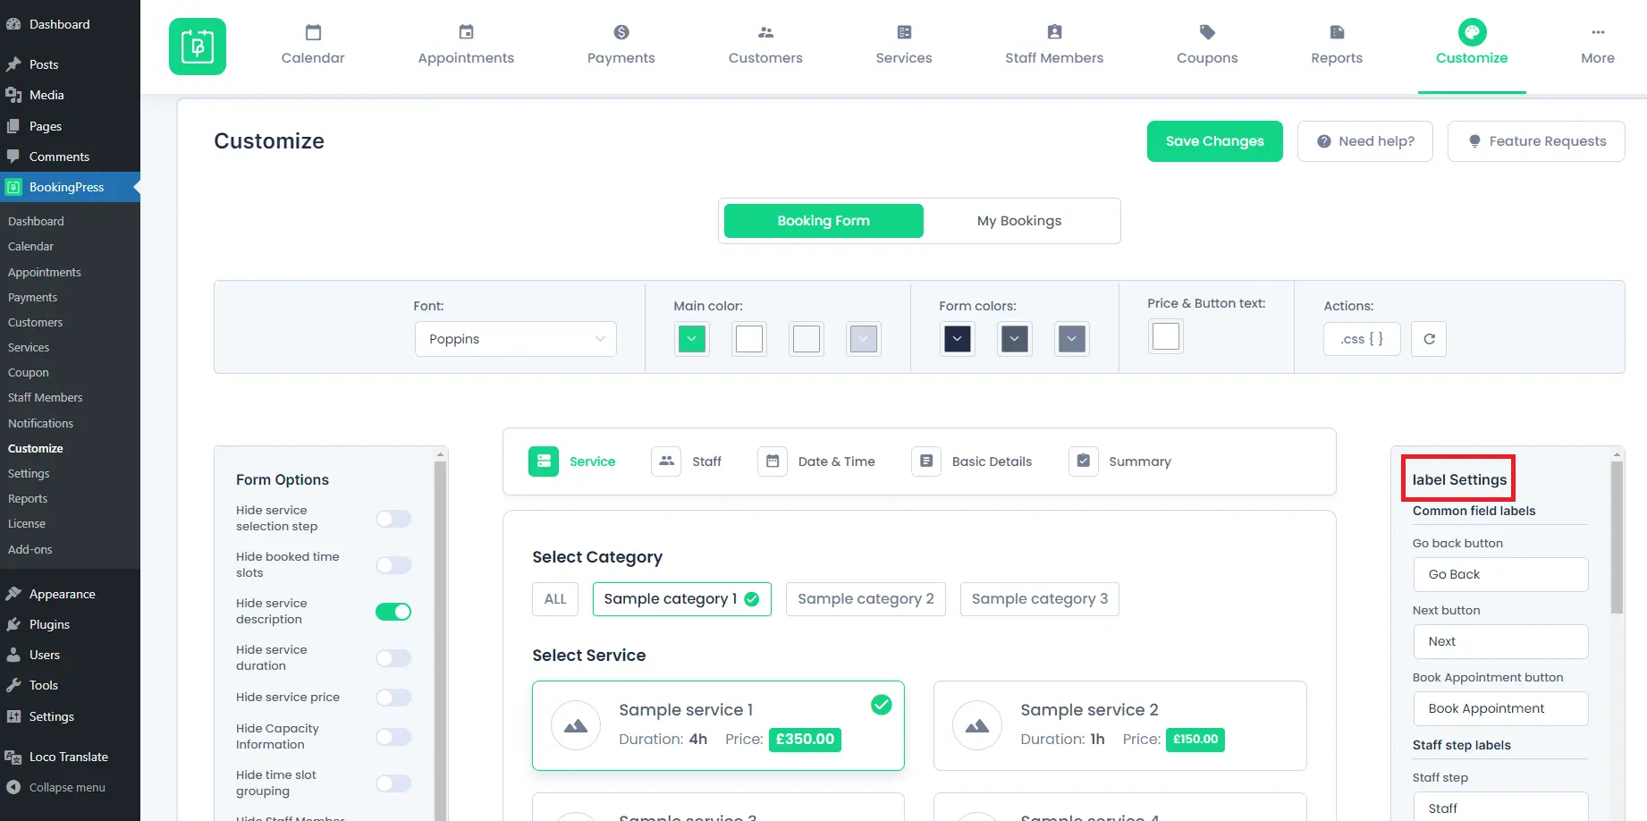Disable Hide service description toggle
Viewport: 1647px width, 821px height.
[393, 612]
